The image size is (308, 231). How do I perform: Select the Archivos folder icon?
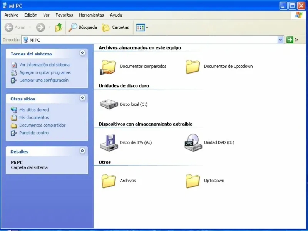(109, 181)
